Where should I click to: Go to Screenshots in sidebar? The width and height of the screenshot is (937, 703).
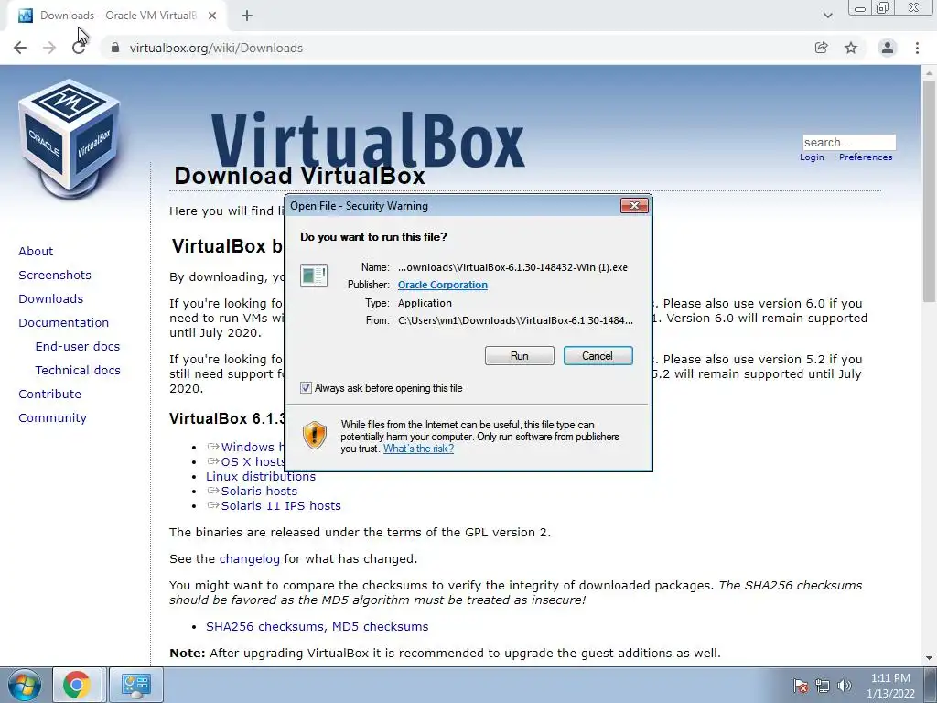(x=55, y=275)
